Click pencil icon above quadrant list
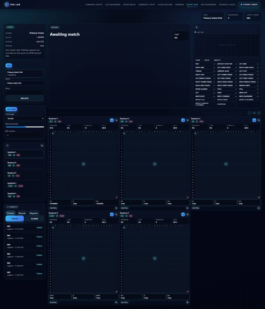 [x=42, y=146]
